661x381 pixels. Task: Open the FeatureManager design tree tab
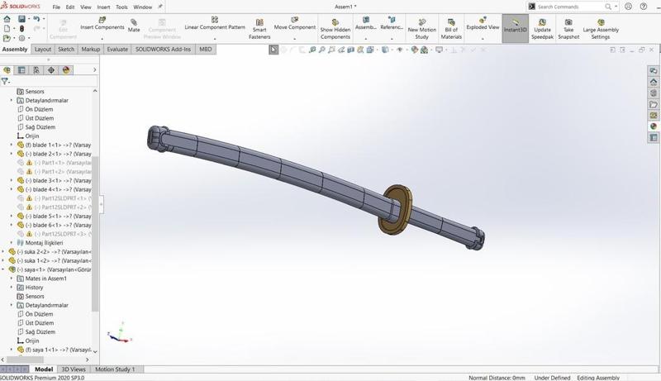[x=7, y=70]
